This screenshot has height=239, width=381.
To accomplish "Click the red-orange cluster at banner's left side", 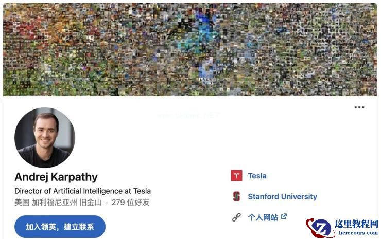I will [x=29, y=31].
